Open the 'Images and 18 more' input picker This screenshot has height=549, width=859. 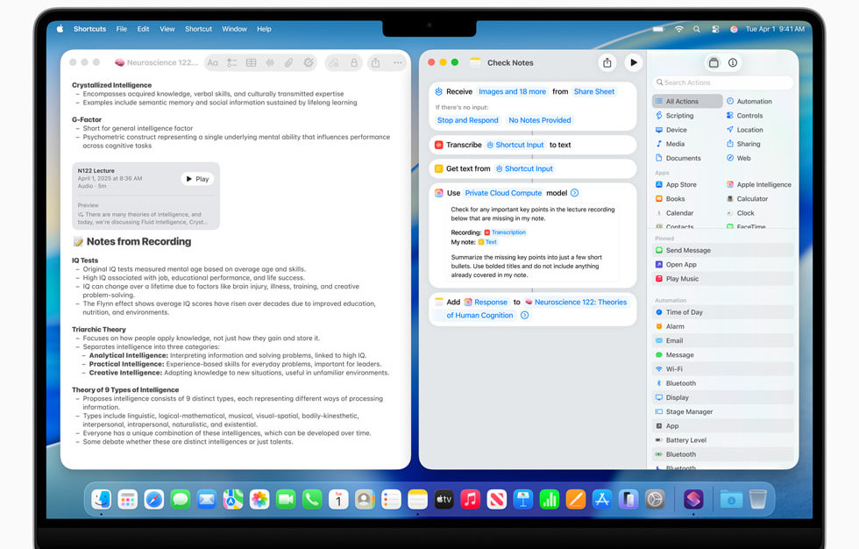pyautogui.click(x=512, y=91)
